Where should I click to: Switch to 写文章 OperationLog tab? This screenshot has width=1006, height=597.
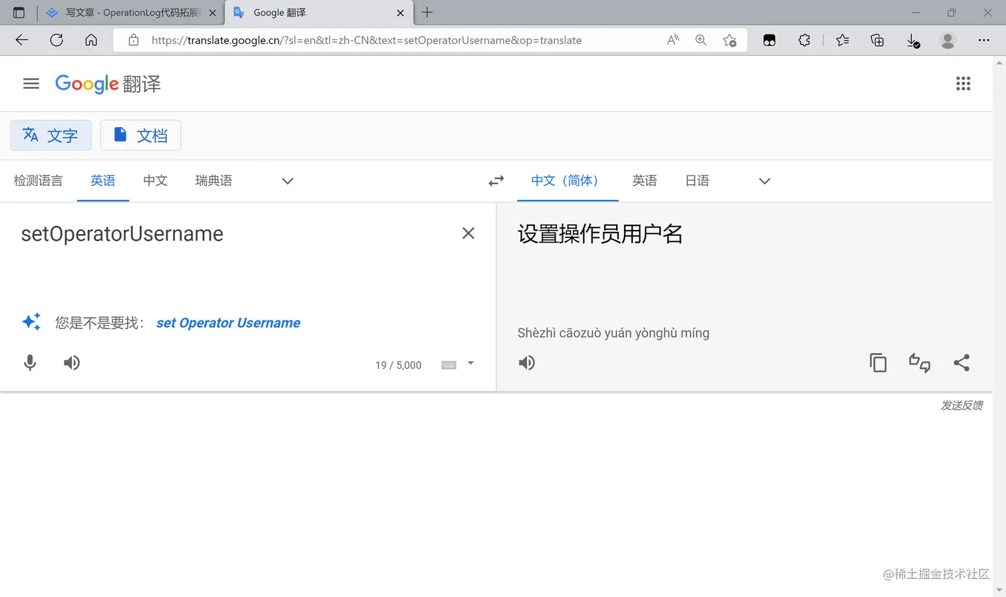[x=130, y=13]
